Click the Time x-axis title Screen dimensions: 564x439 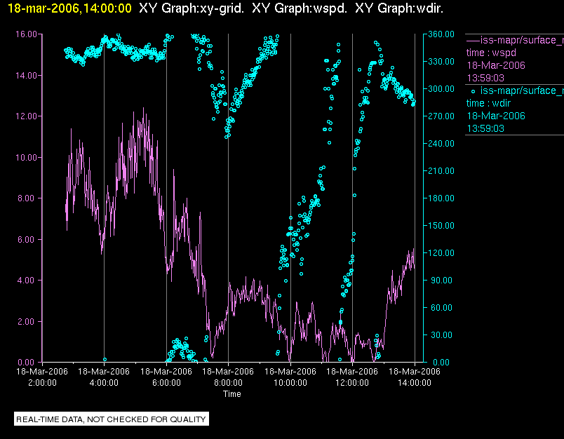(232, 394)
